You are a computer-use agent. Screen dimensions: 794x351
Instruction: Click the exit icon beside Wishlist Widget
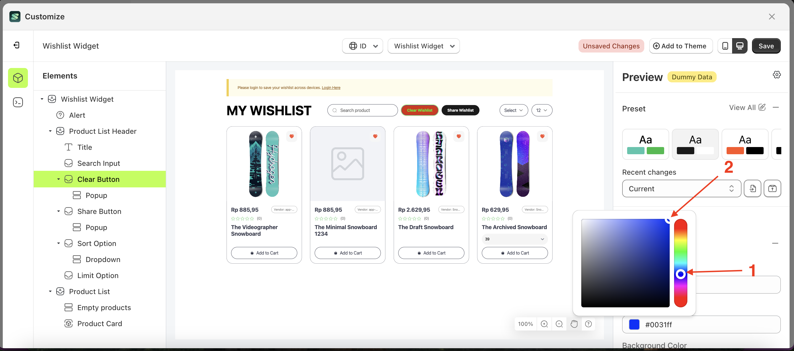click(x=17, y=45)
